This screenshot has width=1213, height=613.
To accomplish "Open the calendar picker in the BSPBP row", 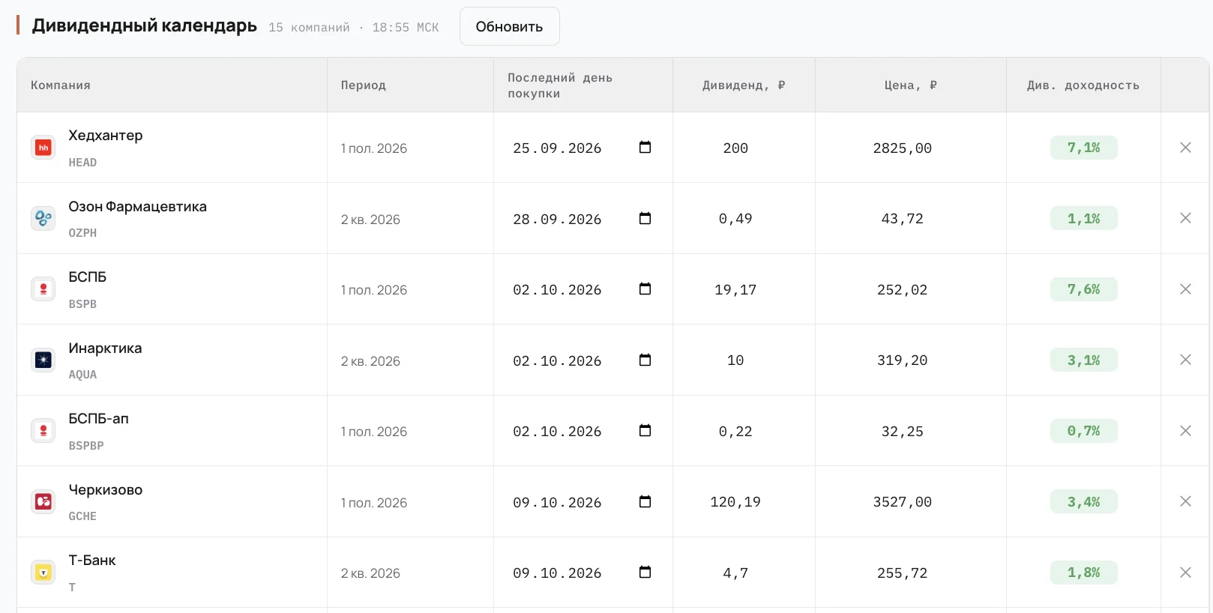I will coord(645,430).
